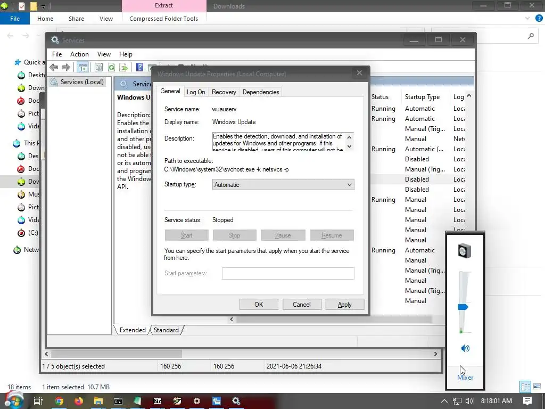
Task: Select Services (Local) tree node
Action: [x=78, y=82]
